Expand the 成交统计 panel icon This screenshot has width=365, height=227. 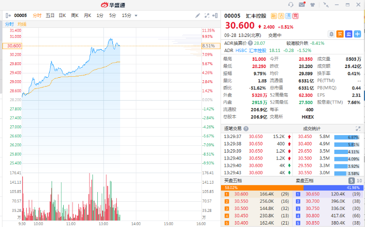358,129
